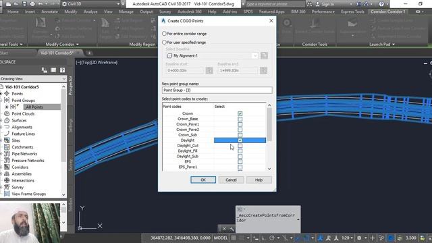Click the Toolspace panel toggle icon beside help
432x243 pixels.
tap(53, 70)
